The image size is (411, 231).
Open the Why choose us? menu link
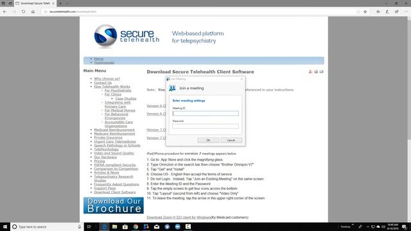(107, 78)
